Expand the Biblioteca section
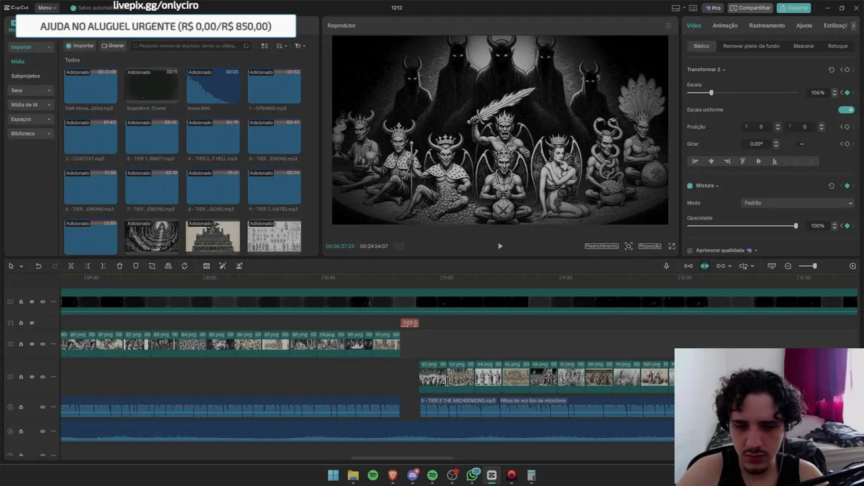This screenshot has width=864, height=486. 31,134
